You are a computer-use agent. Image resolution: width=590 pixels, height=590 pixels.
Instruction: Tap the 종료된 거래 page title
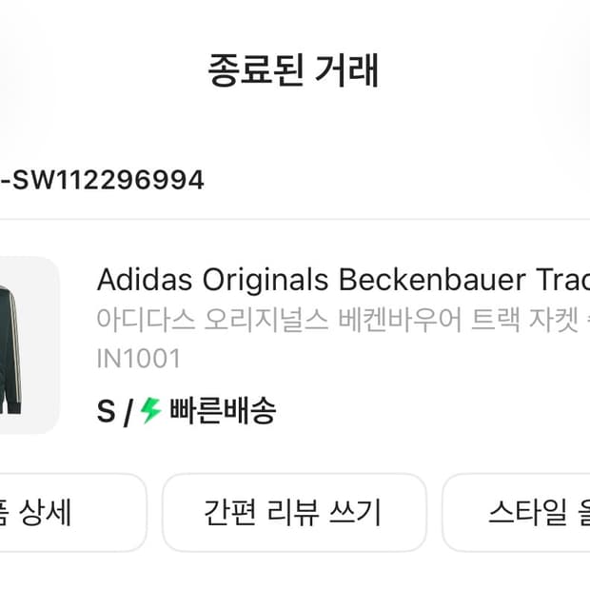click(x=294, y=71)
